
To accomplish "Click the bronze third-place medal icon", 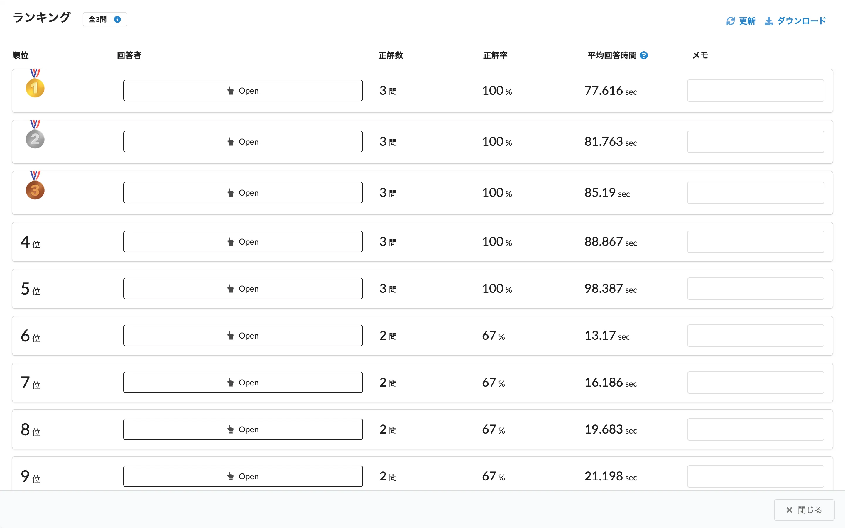I will pos(35,189).
